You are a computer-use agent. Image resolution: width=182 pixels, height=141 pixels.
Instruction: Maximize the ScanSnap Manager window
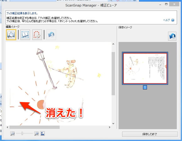coord(166,4)
